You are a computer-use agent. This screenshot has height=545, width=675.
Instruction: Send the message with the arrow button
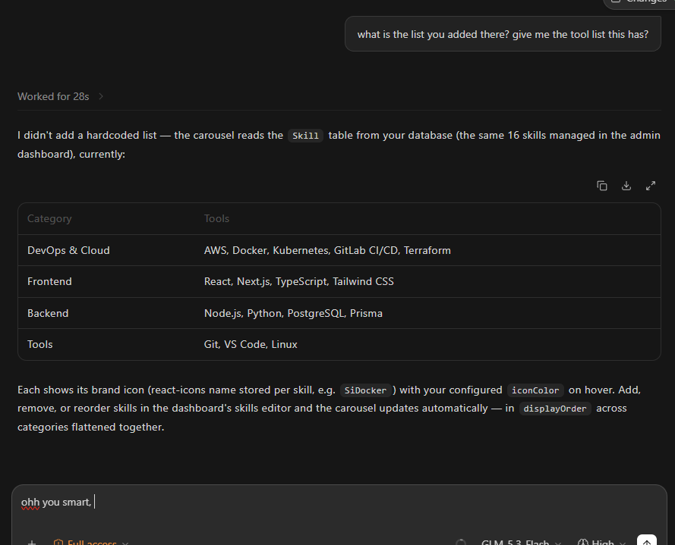click(x=647, y=540)
